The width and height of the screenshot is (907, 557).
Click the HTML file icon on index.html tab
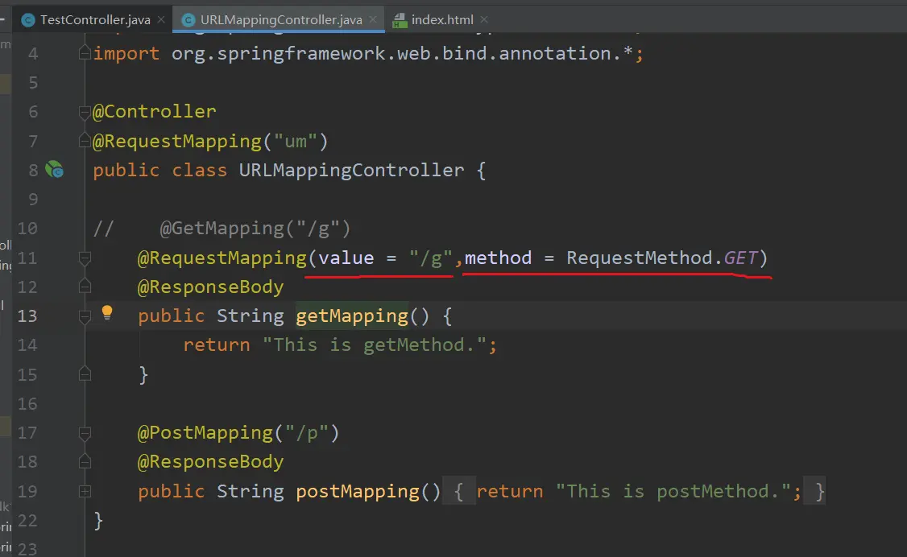click(399, 21)
